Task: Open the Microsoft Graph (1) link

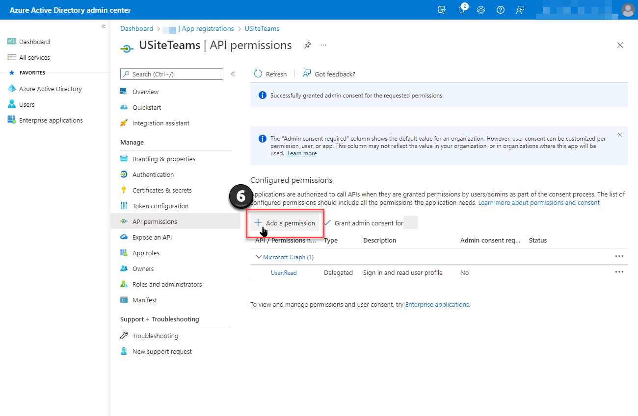Action: pyautogui.click(x=288, y=257)
